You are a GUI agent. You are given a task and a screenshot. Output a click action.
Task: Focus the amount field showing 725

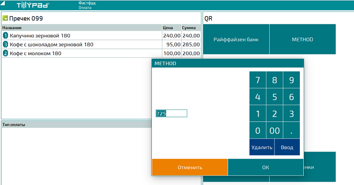(x=171, y=113)
